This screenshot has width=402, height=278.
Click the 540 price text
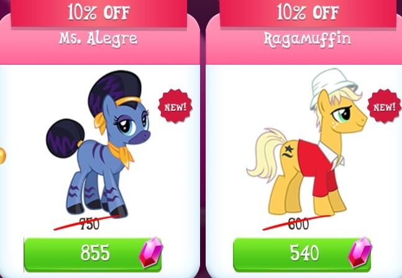pyautogui.click(x=304, y=253)
